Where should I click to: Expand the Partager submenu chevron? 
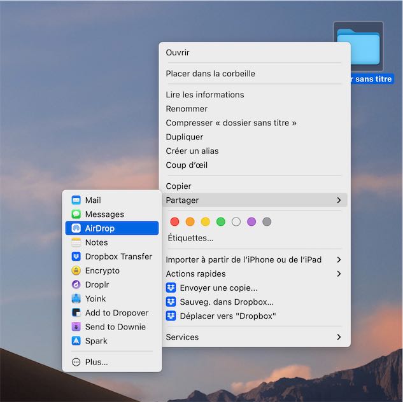[x=339, y=200]
